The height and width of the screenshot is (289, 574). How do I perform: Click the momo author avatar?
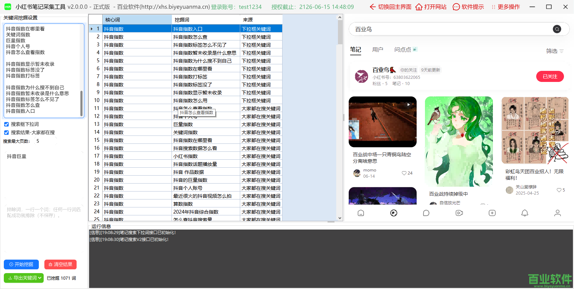(357, 173)
